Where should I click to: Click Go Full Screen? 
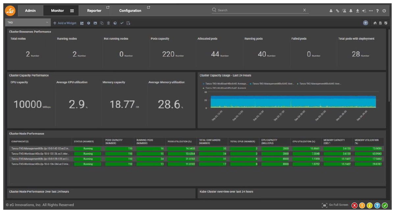[338, 205]
